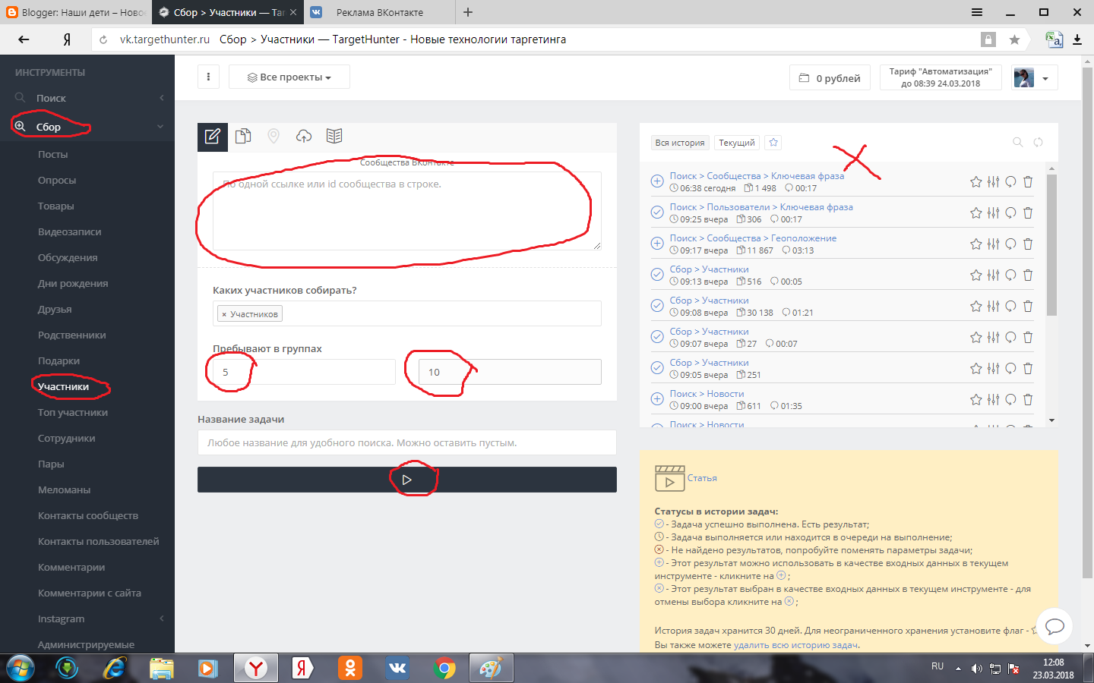Open Windows Start button

click(20, 668)
